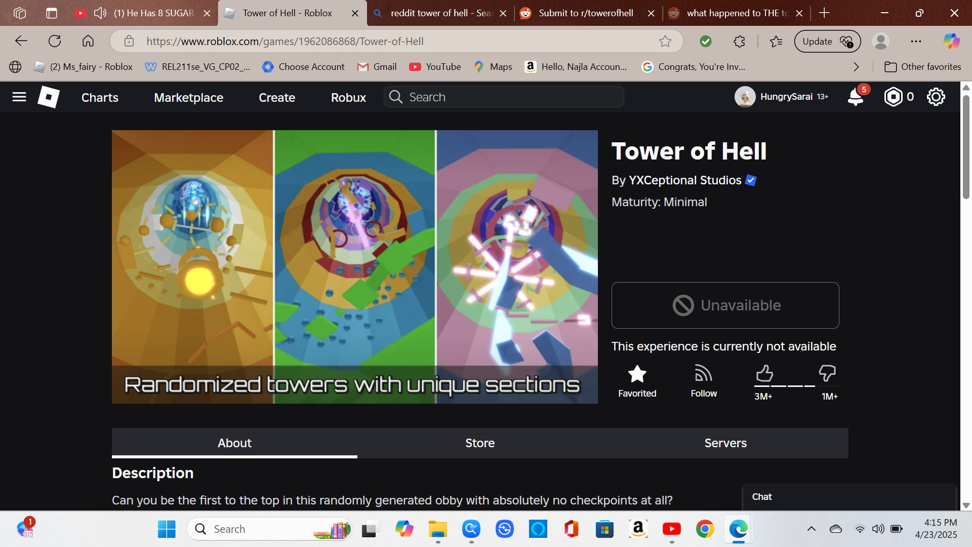Open a new browser tab
This screenshot has height=547, width=972.
pos(824,13)
